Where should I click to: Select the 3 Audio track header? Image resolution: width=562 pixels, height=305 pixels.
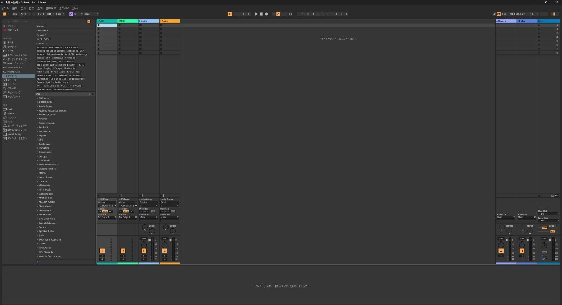pyautogui.click(x=148, y=21)
